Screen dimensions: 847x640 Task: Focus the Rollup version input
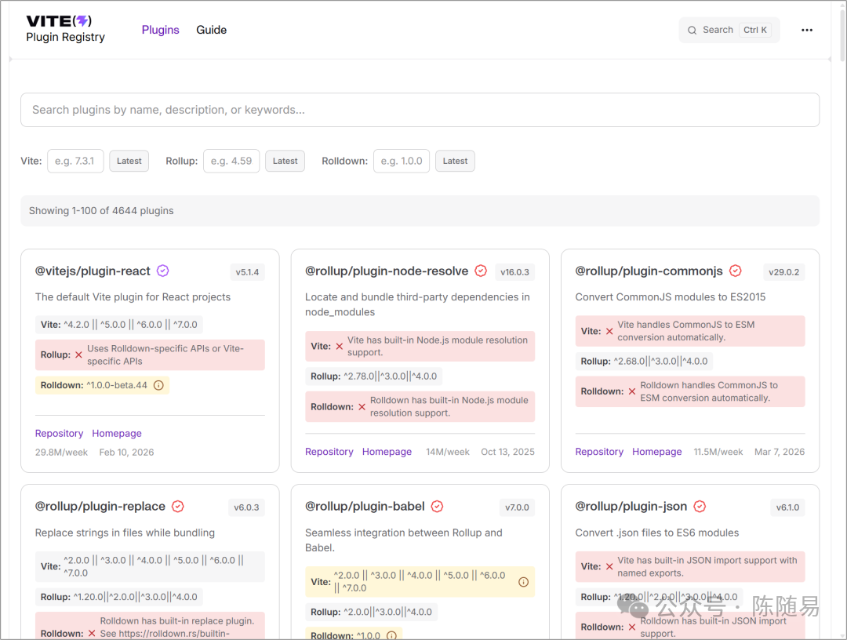(231, 161)
